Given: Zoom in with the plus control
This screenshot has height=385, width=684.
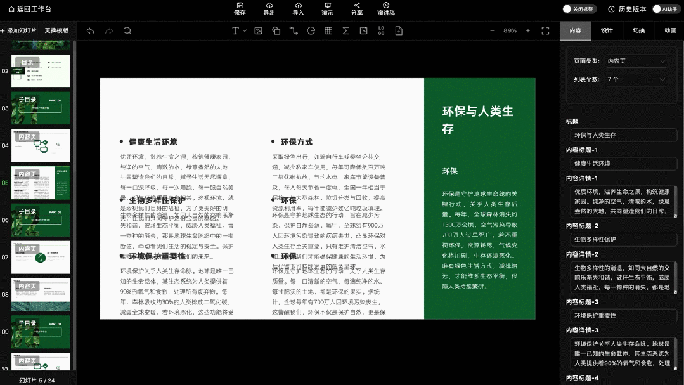Looking at the screenshot, I should [x=528, y=30].
